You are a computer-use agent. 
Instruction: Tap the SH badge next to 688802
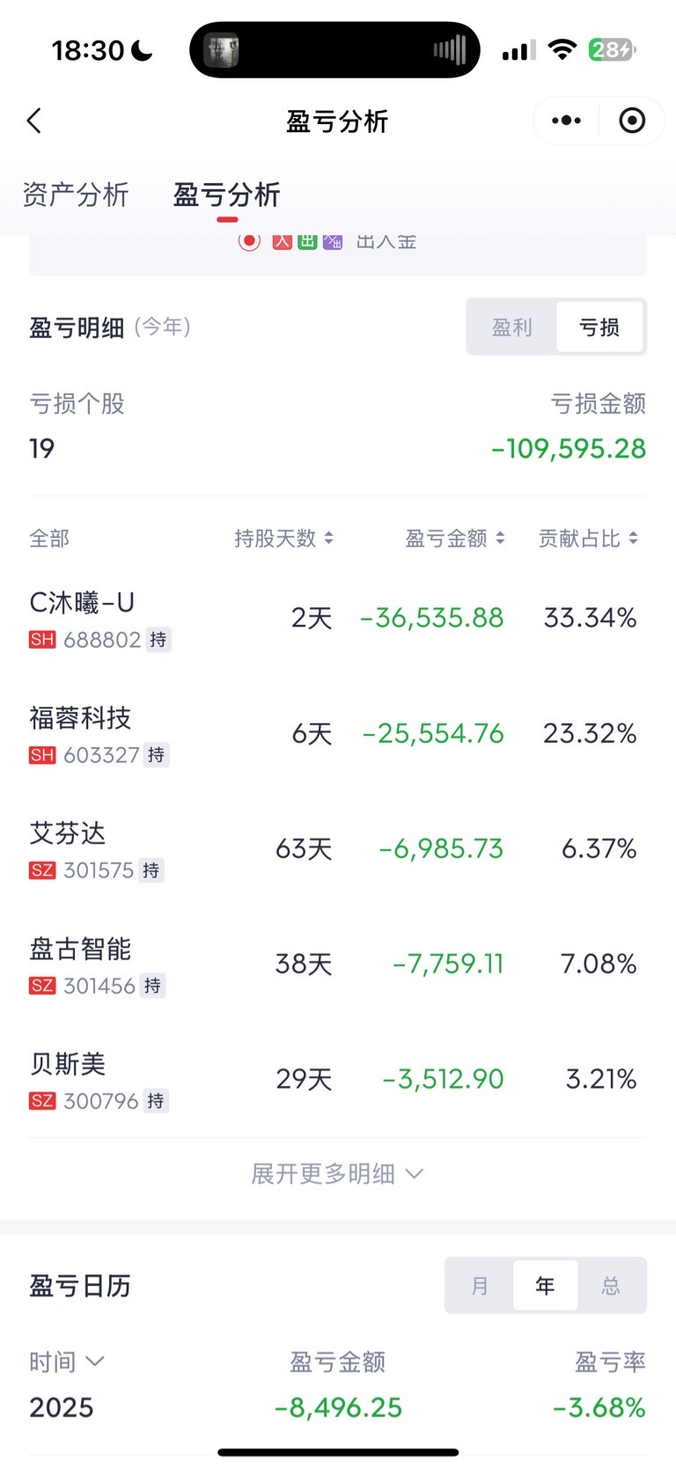(x=42, y=640)
